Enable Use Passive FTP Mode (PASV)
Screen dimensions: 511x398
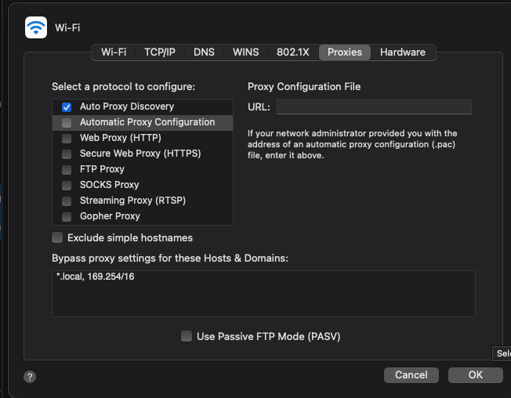tap(187, 336)
